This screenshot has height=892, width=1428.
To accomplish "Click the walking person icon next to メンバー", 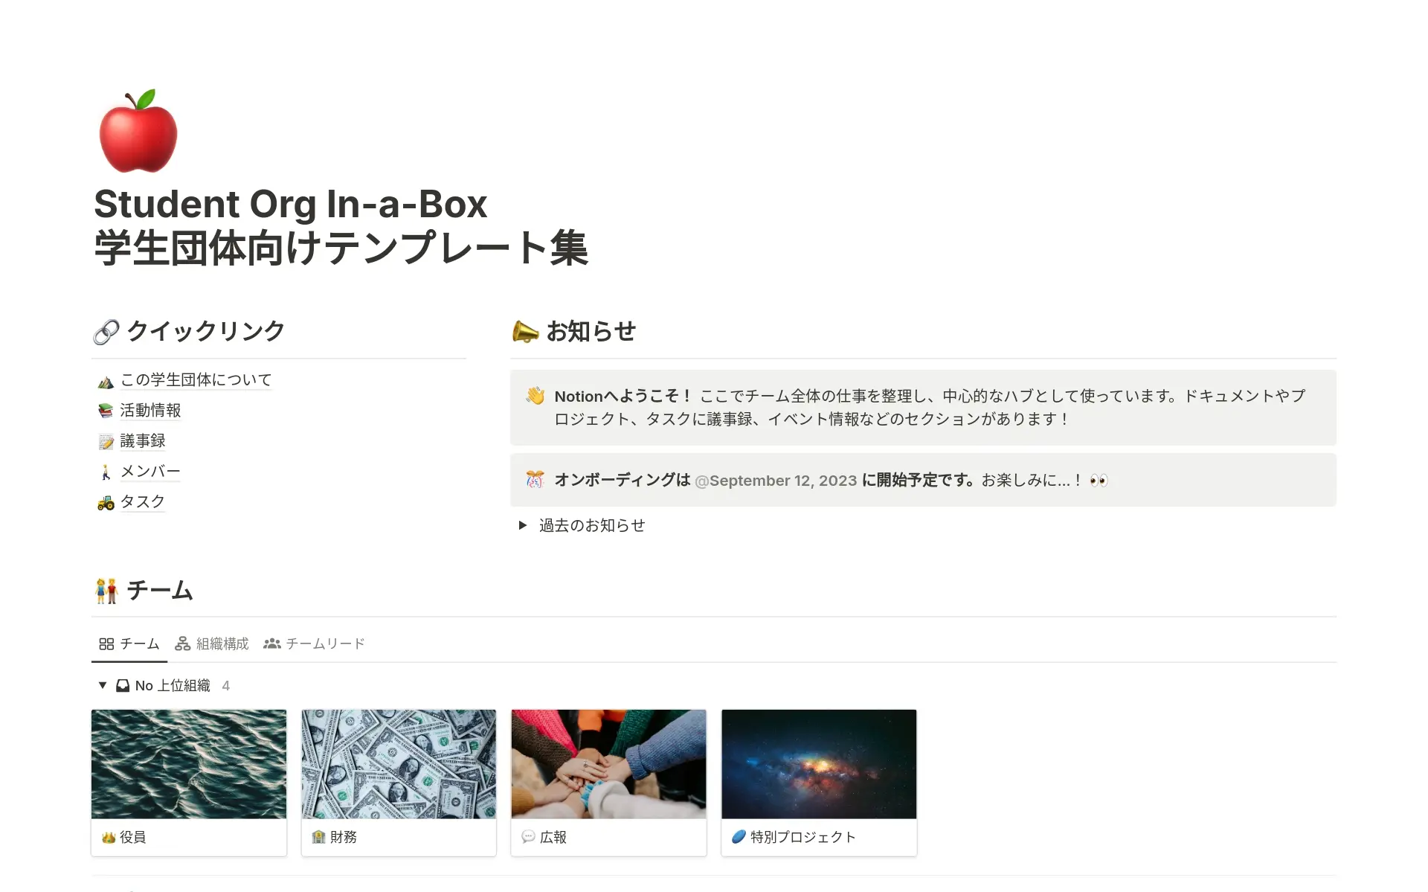I will tap(106, 472).
